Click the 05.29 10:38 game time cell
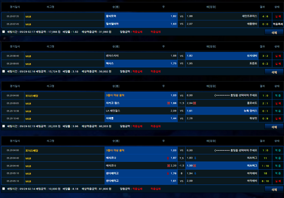Screen dimensions: 284x198 click(x=13, y=111)
